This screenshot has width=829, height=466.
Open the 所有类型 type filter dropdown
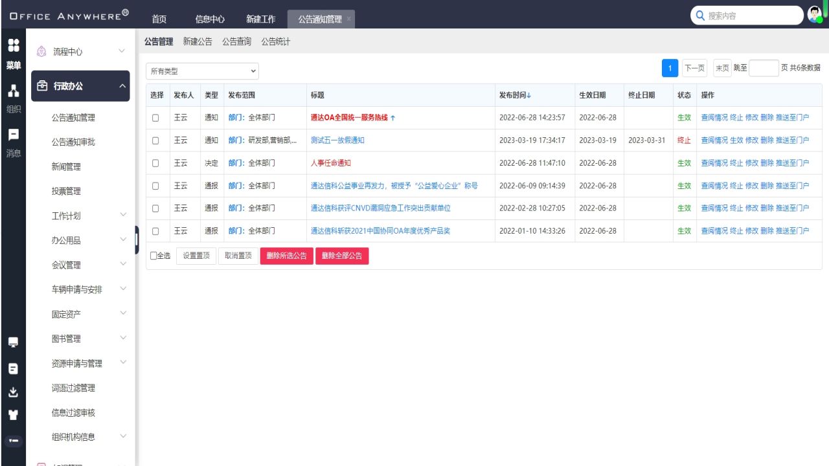(201, 70)
